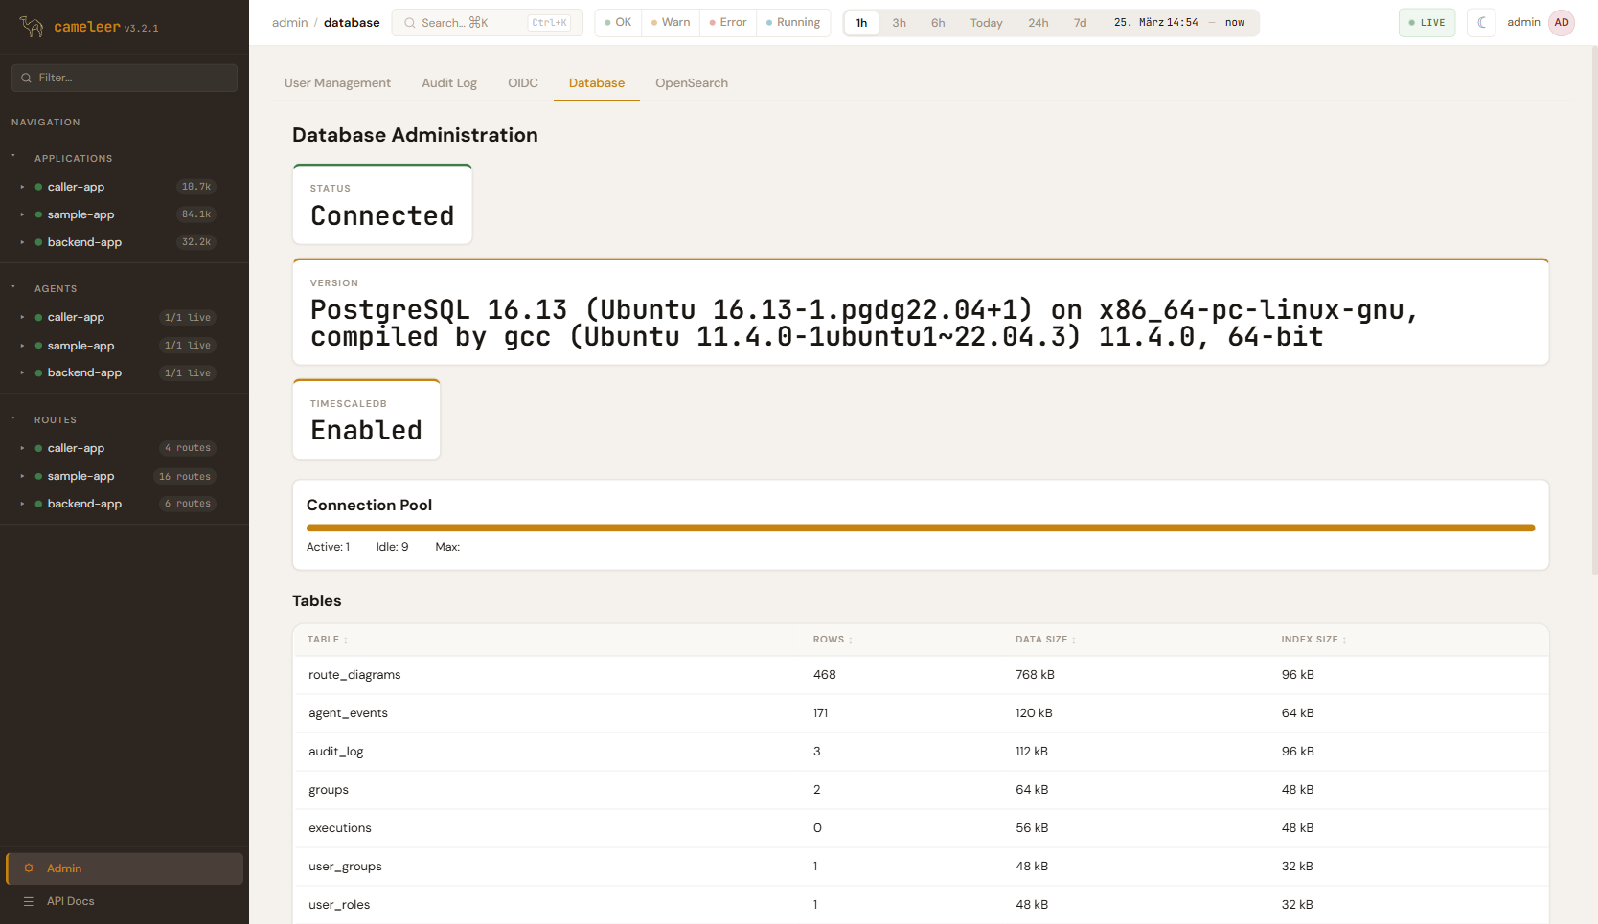This screenshot has width=1598, height=924.
Task: Click the admin breadcrumb link
Action: pos(289,23)
